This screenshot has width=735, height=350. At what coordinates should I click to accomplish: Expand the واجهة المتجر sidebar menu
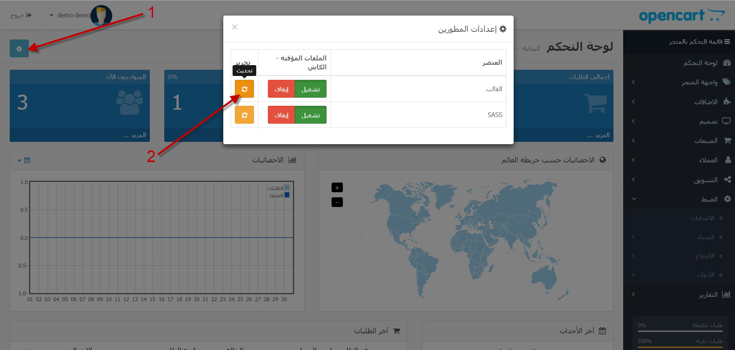pos(679,82)
